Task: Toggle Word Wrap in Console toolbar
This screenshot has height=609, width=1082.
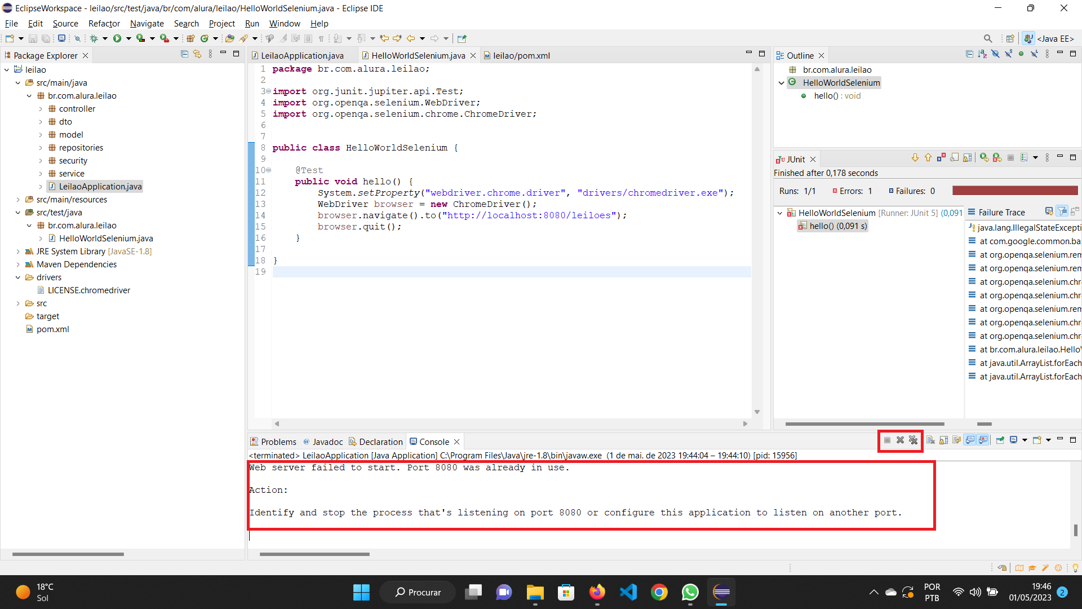Action: (x=957, y=440)
